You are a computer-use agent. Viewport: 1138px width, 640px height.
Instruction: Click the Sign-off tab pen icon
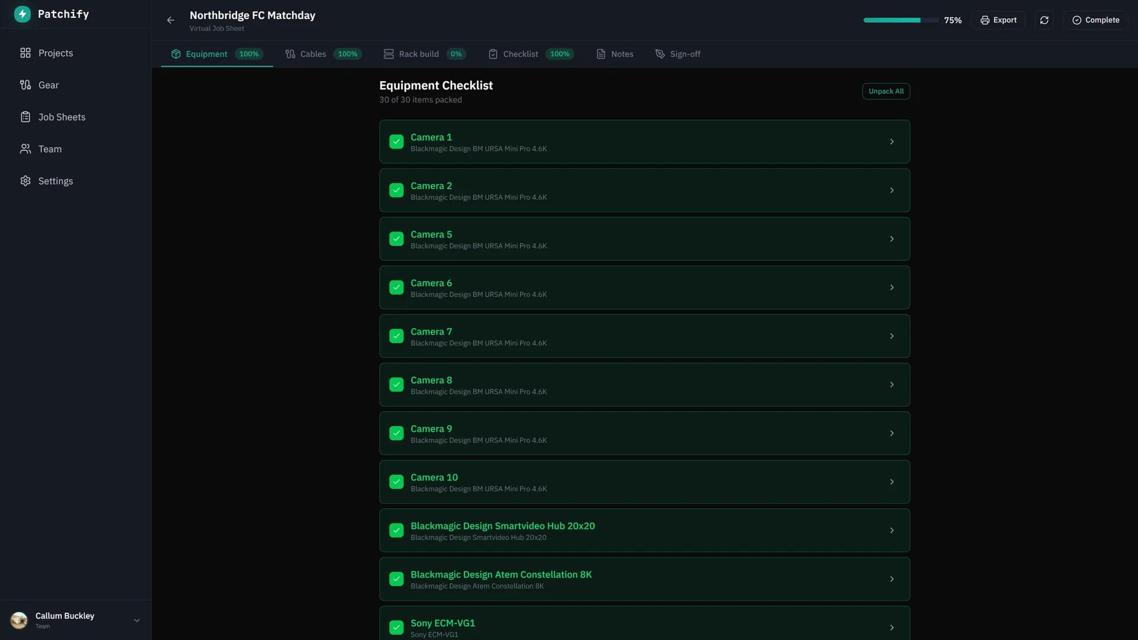pos(660,54)
